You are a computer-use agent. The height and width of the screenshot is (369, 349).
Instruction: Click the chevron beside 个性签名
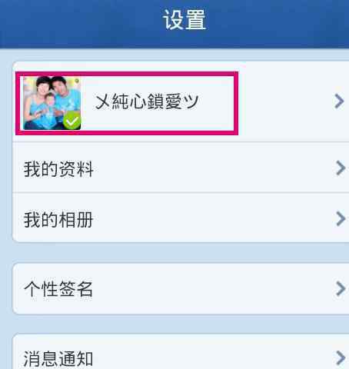pos(341,289)
